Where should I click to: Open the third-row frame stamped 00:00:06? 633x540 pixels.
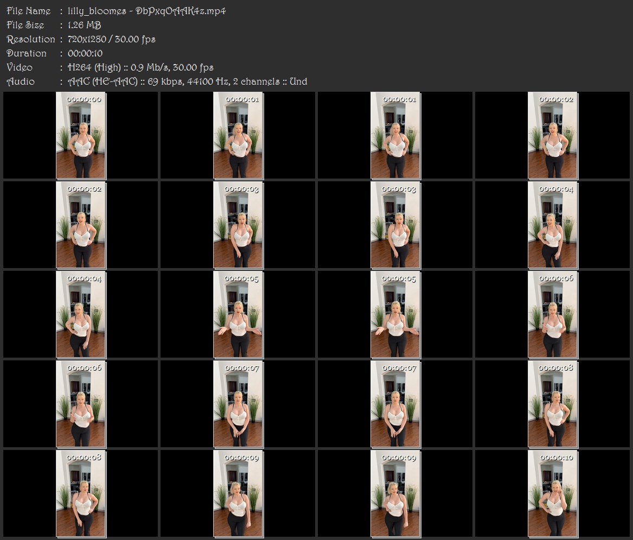(x=553, y=315)
